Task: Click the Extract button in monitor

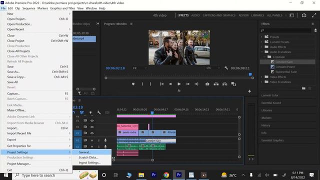Action: [x=224, y=84]
